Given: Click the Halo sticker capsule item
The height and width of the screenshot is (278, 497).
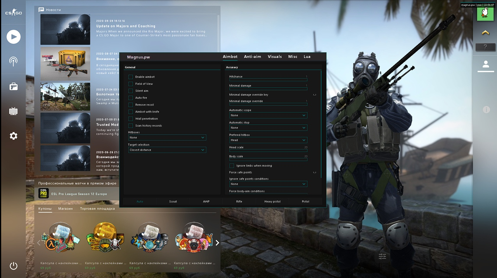Looking at the screenshot, I should [x=105, y=238].
